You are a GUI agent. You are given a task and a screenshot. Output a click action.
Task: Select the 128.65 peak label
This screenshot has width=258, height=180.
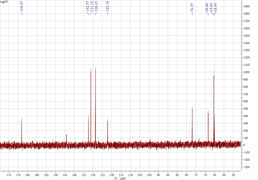[96, 6]
